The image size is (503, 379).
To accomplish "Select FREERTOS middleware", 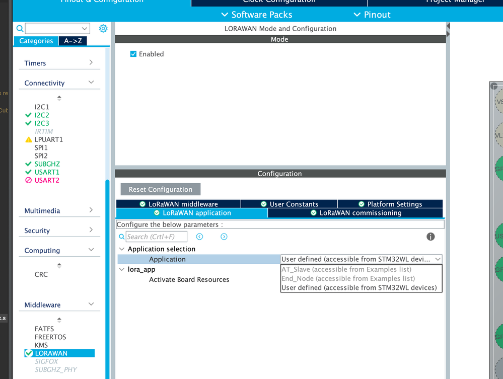I will tap(50, 337).
